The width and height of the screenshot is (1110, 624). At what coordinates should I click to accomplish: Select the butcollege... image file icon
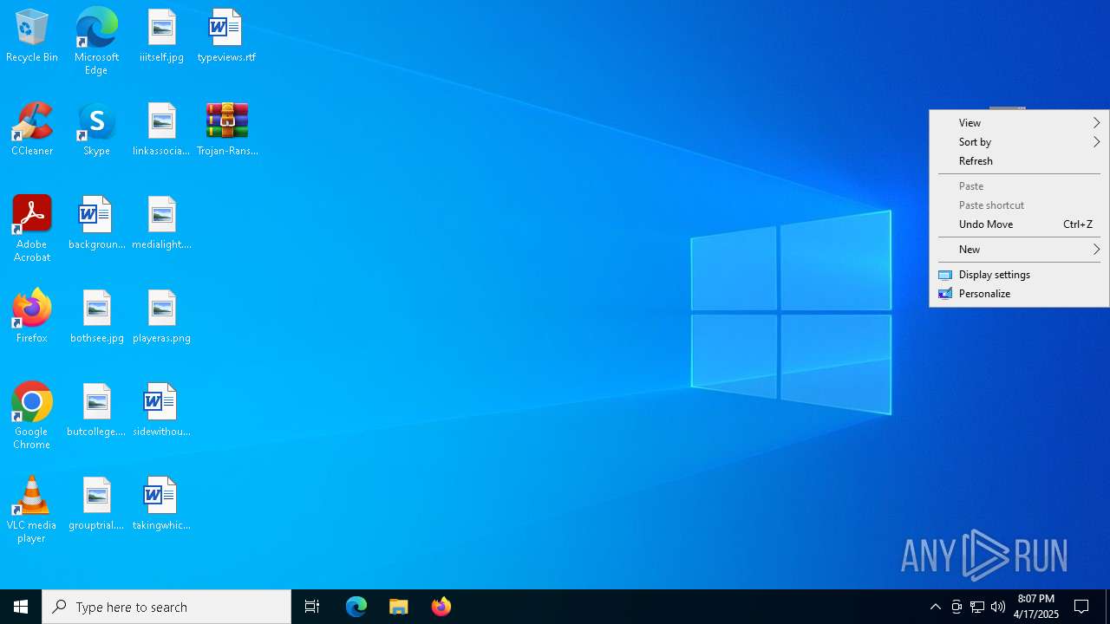tap(96, 411)
